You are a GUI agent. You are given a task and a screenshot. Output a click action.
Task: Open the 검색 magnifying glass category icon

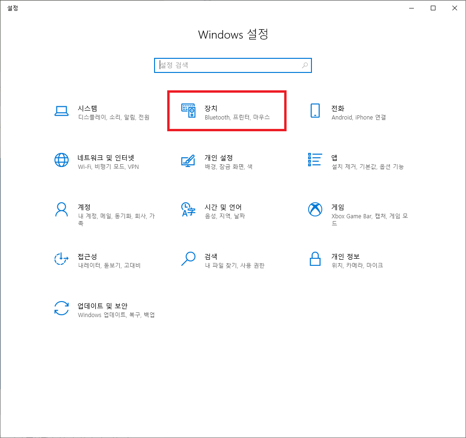188,259
